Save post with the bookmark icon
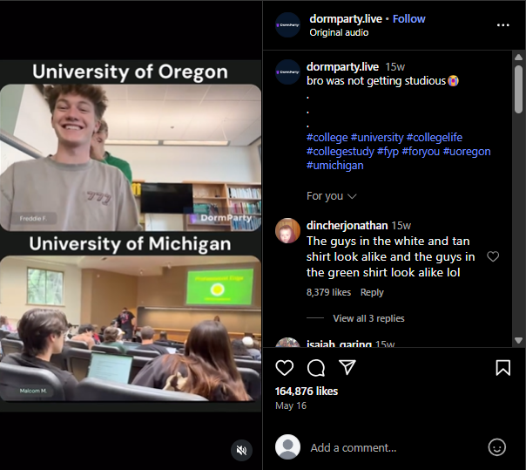 (502, 367)
